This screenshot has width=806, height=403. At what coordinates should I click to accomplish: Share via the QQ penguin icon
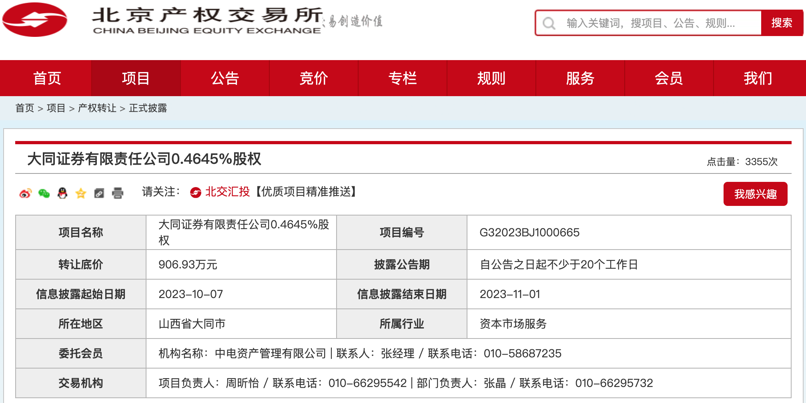pos(62,193)
